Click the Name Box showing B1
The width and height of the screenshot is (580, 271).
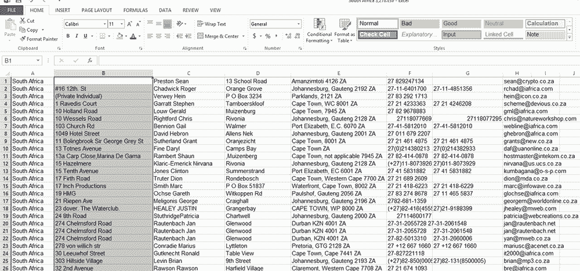coord(22,61)
